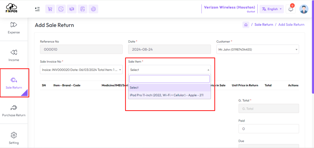Click the 'Item - Brand - Code' column header
The width and height of the screenshot is (314, 148).
[67, 85]
